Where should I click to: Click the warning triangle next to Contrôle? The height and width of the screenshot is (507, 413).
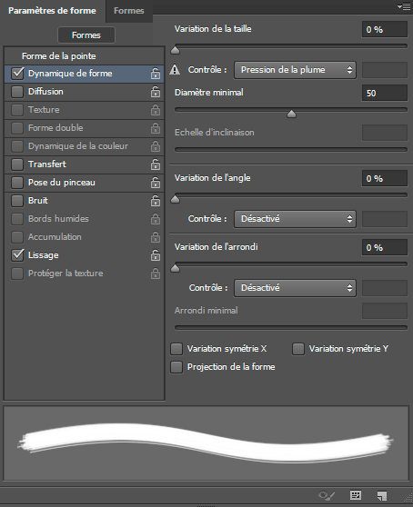click(x=175, y=70)
